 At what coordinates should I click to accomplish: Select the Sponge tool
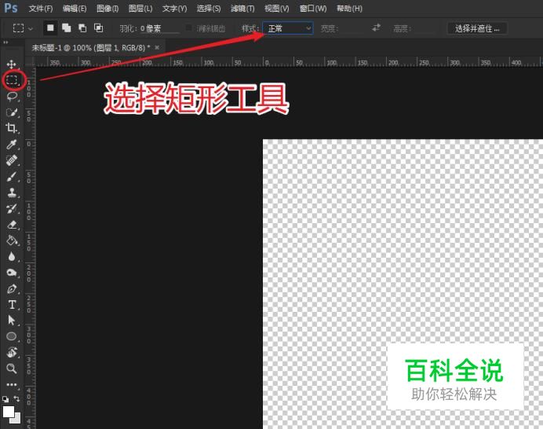coord(12,273)
